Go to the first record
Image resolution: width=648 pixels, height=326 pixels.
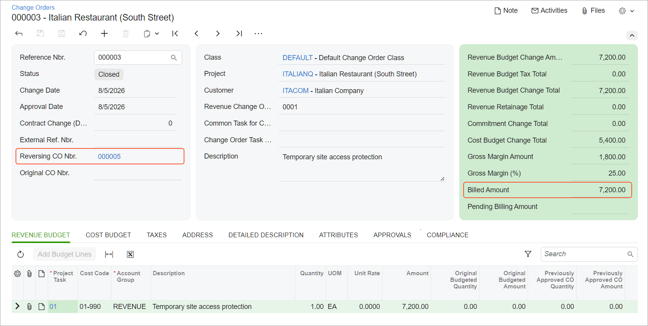point(175,34)
